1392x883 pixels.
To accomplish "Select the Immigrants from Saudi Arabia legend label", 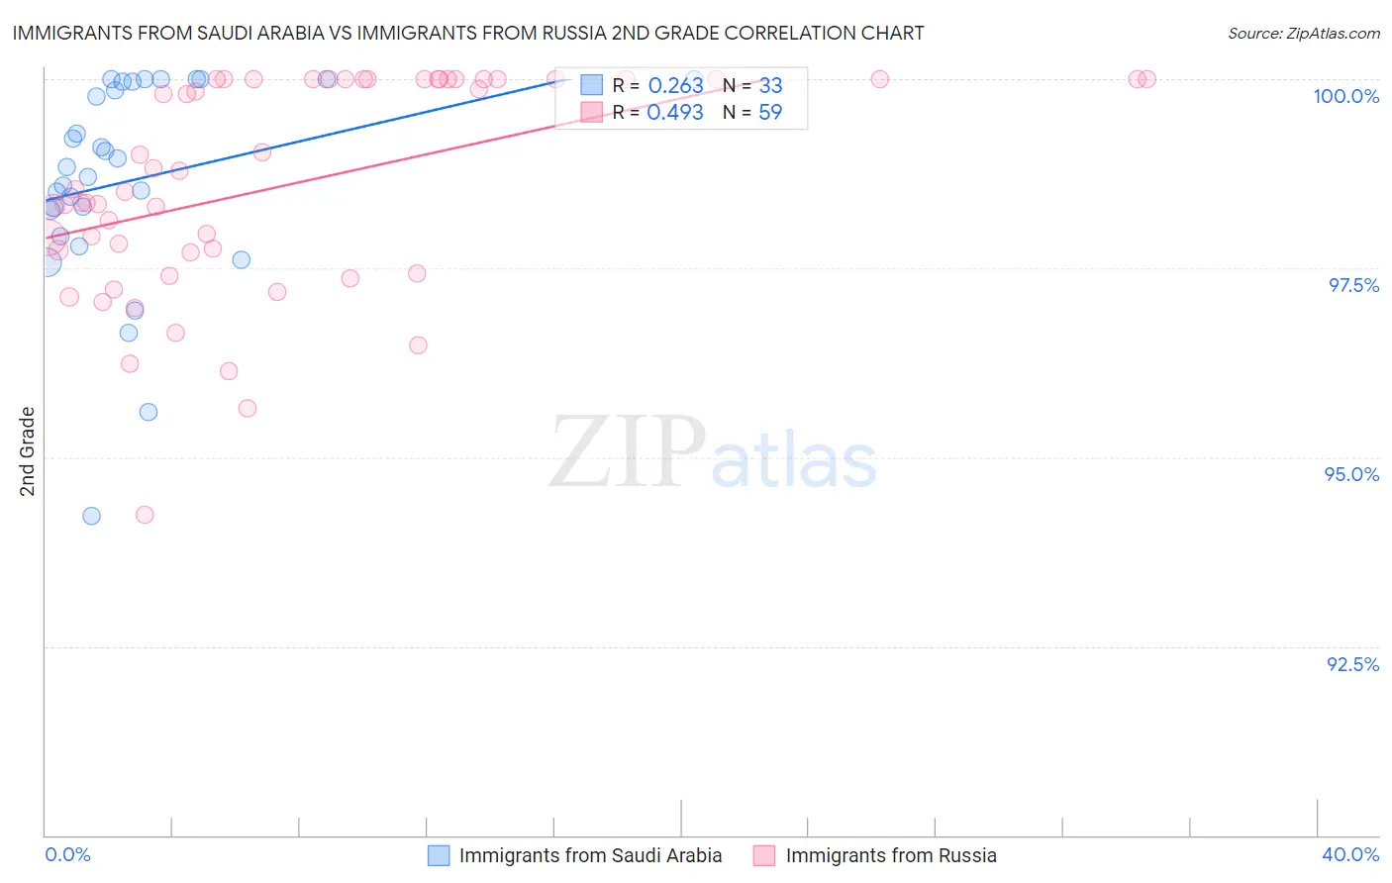I will tap(590, 855).
